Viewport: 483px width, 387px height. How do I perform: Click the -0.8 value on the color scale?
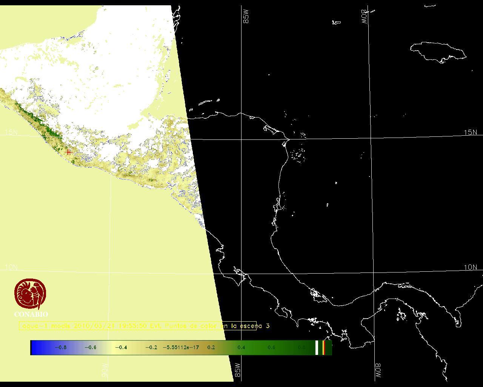[60, 347]
